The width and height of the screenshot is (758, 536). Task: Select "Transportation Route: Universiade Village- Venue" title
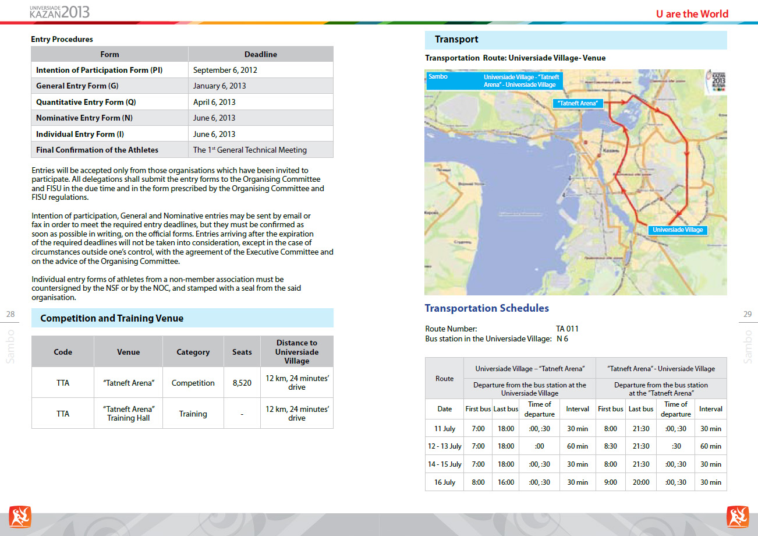pos(515,58)
